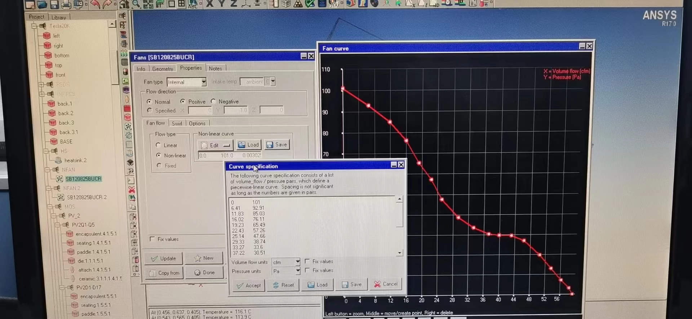Tick Fix values beside Pressure units

coord(307,270)
